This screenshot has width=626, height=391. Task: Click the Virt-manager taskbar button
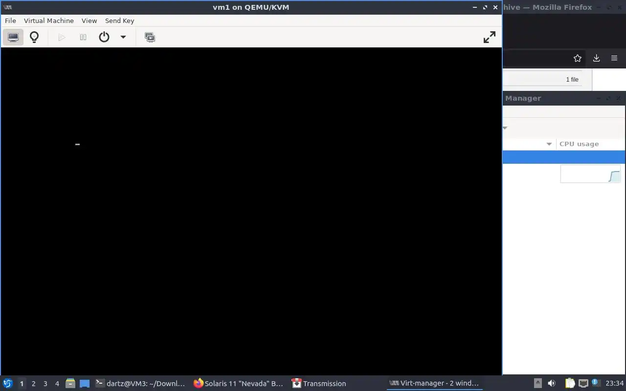click(x=434, y=384)
